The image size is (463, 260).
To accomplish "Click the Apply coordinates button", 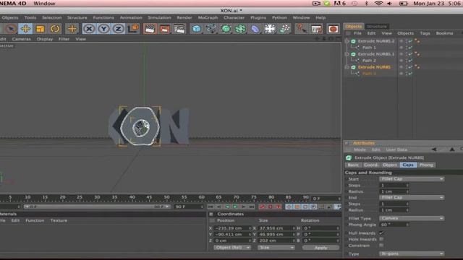I will 320,248.
